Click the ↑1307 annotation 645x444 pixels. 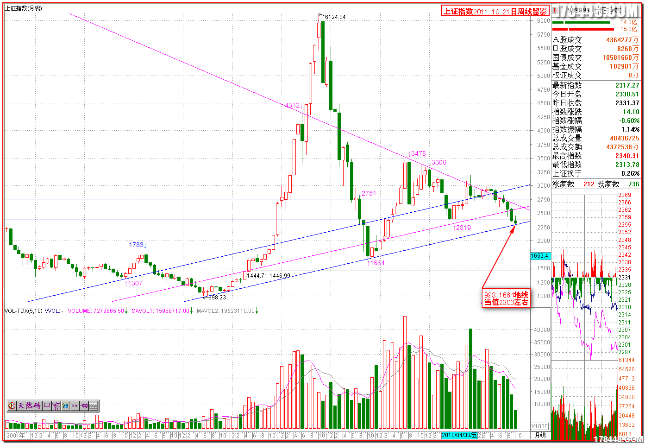(133, 283)
